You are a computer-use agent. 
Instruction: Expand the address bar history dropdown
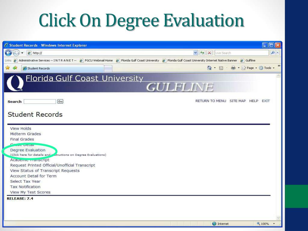click(x=196, y=53)
